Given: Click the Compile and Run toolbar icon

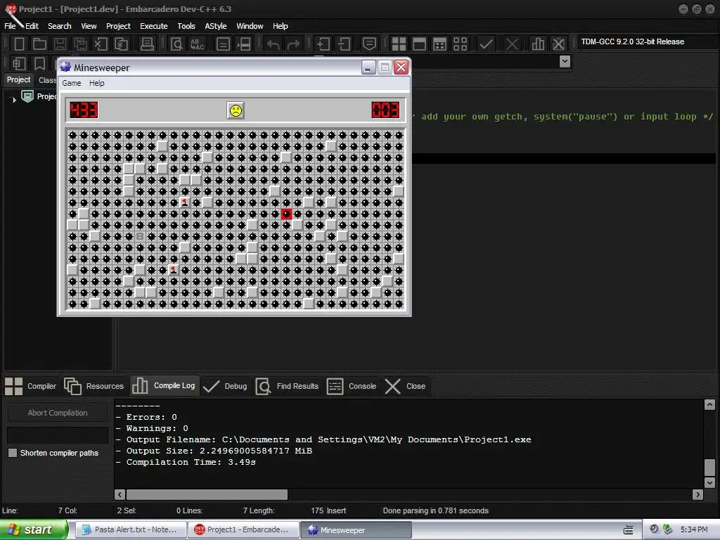Looking at the screenshot, I should click(439, 44).
